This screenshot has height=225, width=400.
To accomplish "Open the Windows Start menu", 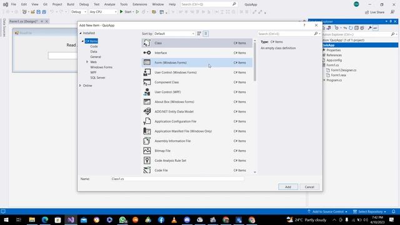I will 6,220.
